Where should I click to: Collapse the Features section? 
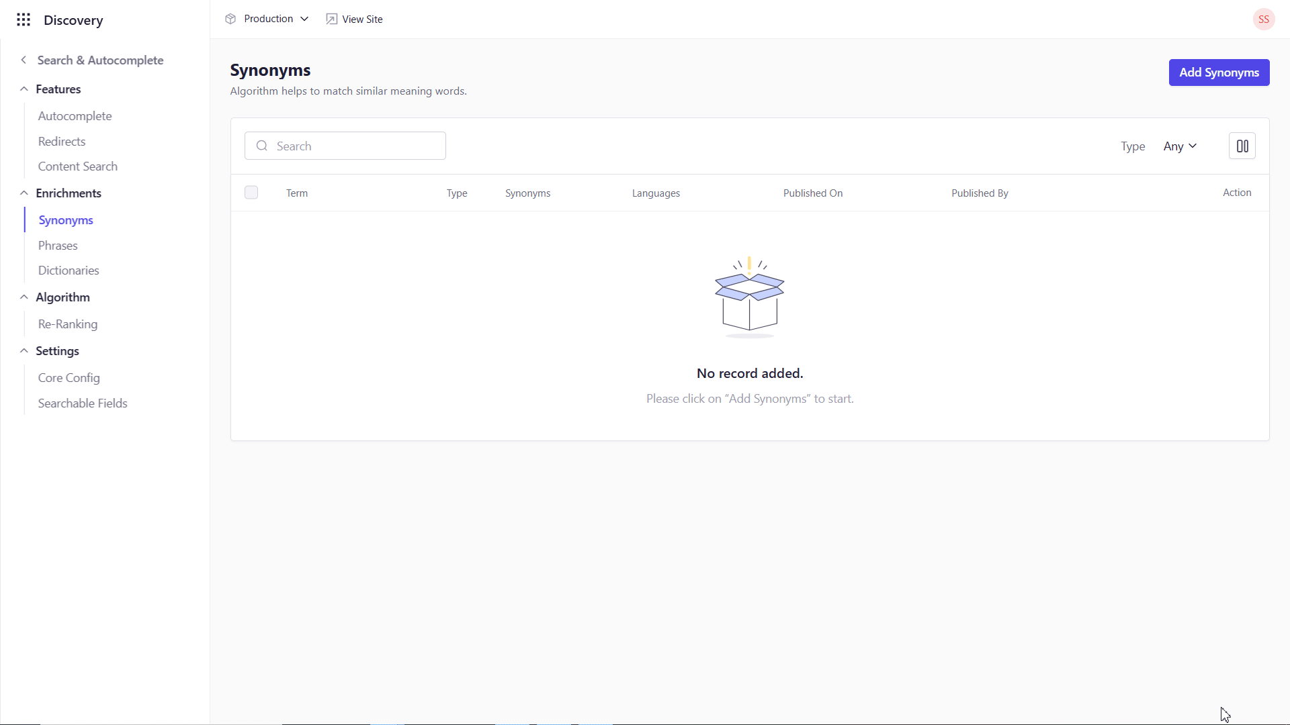[x=24, y=89]
